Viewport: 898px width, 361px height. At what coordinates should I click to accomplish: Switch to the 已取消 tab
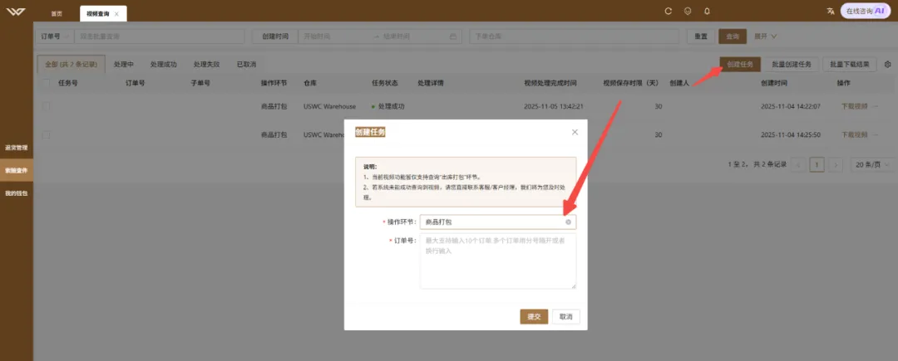[x=246, y=64]
